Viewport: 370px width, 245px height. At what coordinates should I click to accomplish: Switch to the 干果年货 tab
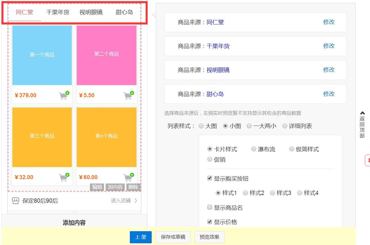(58, 12)
